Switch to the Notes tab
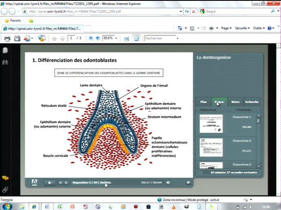Viewport: 281px width, 210px height. coord(235,102)
